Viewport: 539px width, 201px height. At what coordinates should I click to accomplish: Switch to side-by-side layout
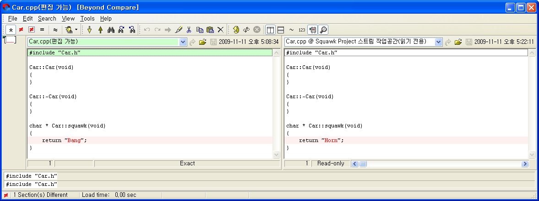[271, 30]
